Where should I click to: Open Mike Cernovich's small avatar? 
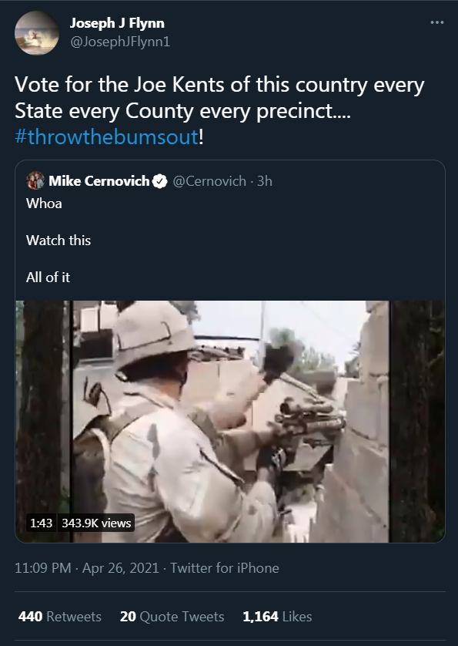[x=35, y=181]
